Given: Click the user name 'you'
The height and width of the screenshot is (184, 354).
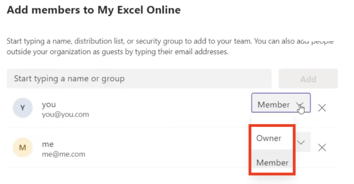Looking at the screenshot, I should (49, 105).
